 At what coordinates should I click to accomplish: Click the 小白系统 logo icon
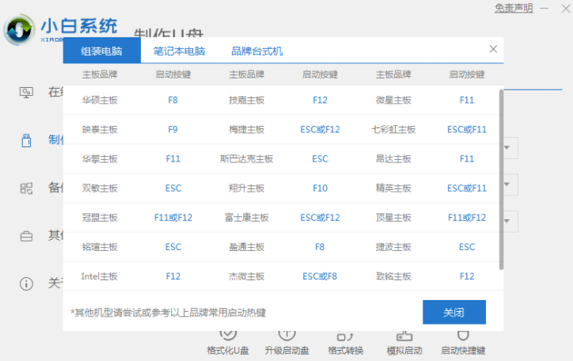[19, 29]
